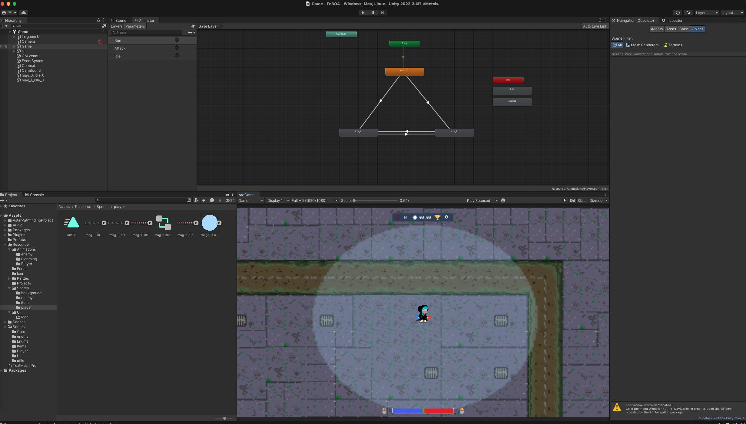Screen dimensions: 746x424
Task: Toggle the Idle trigger parameter
Action: tap(177, 56)
